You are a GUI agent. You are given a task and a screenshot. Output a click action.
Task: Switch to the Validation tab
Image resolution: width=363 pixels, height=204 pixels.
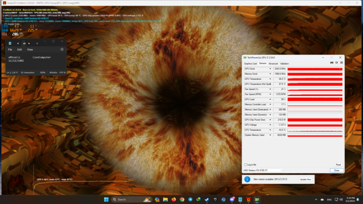[x=285, y=63]
